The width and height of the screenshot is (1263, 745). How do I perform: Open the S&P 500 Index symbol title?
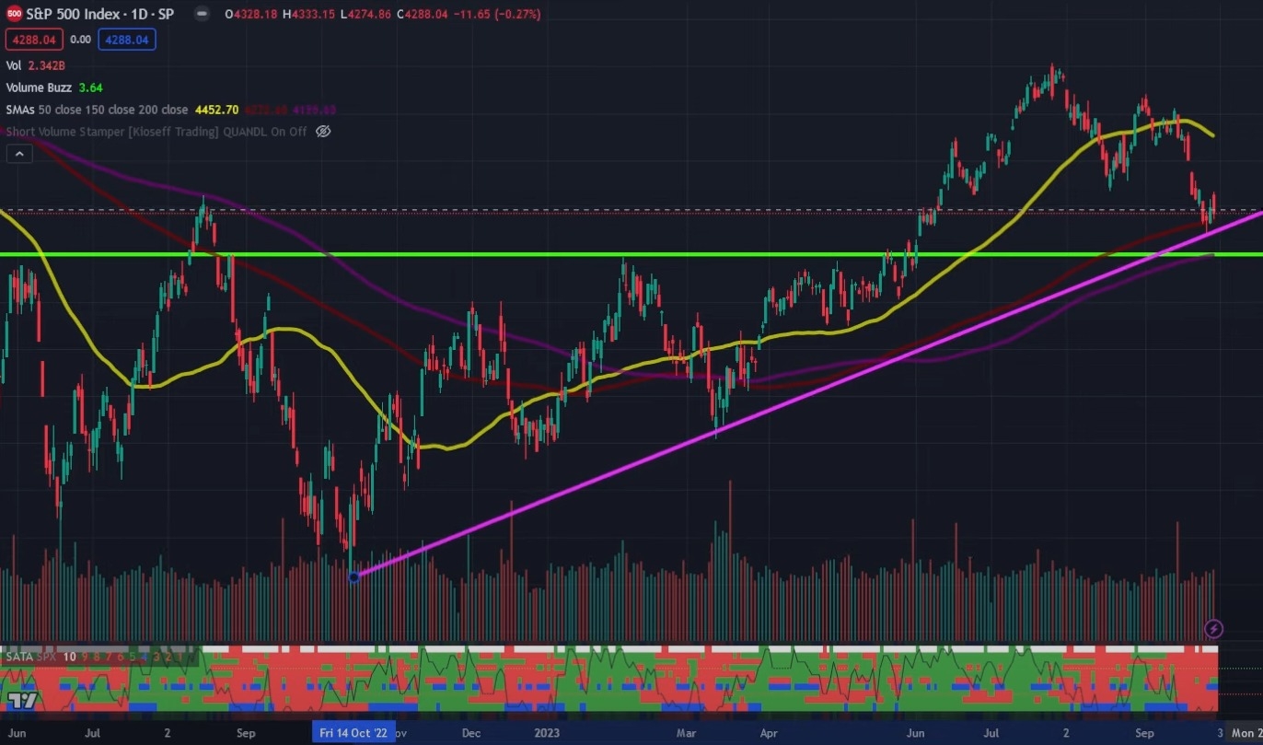(100, 14)
